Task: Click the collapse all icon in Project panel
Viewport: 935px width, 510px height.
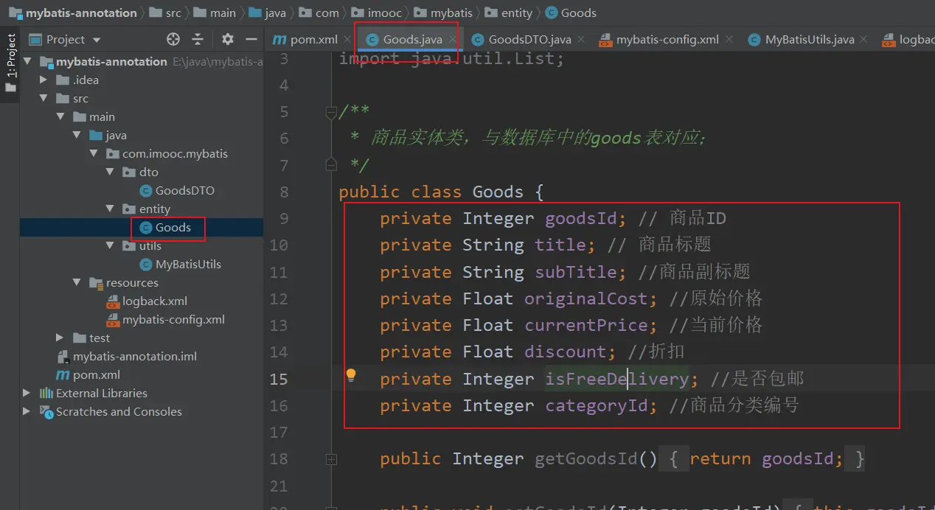Action: tap(198, 40)
